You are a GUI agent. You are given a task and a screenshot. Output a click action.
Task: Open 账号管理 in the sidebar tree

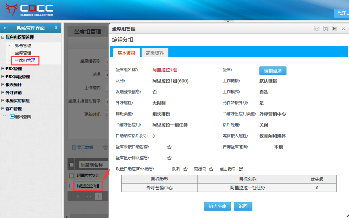(23, 45)
